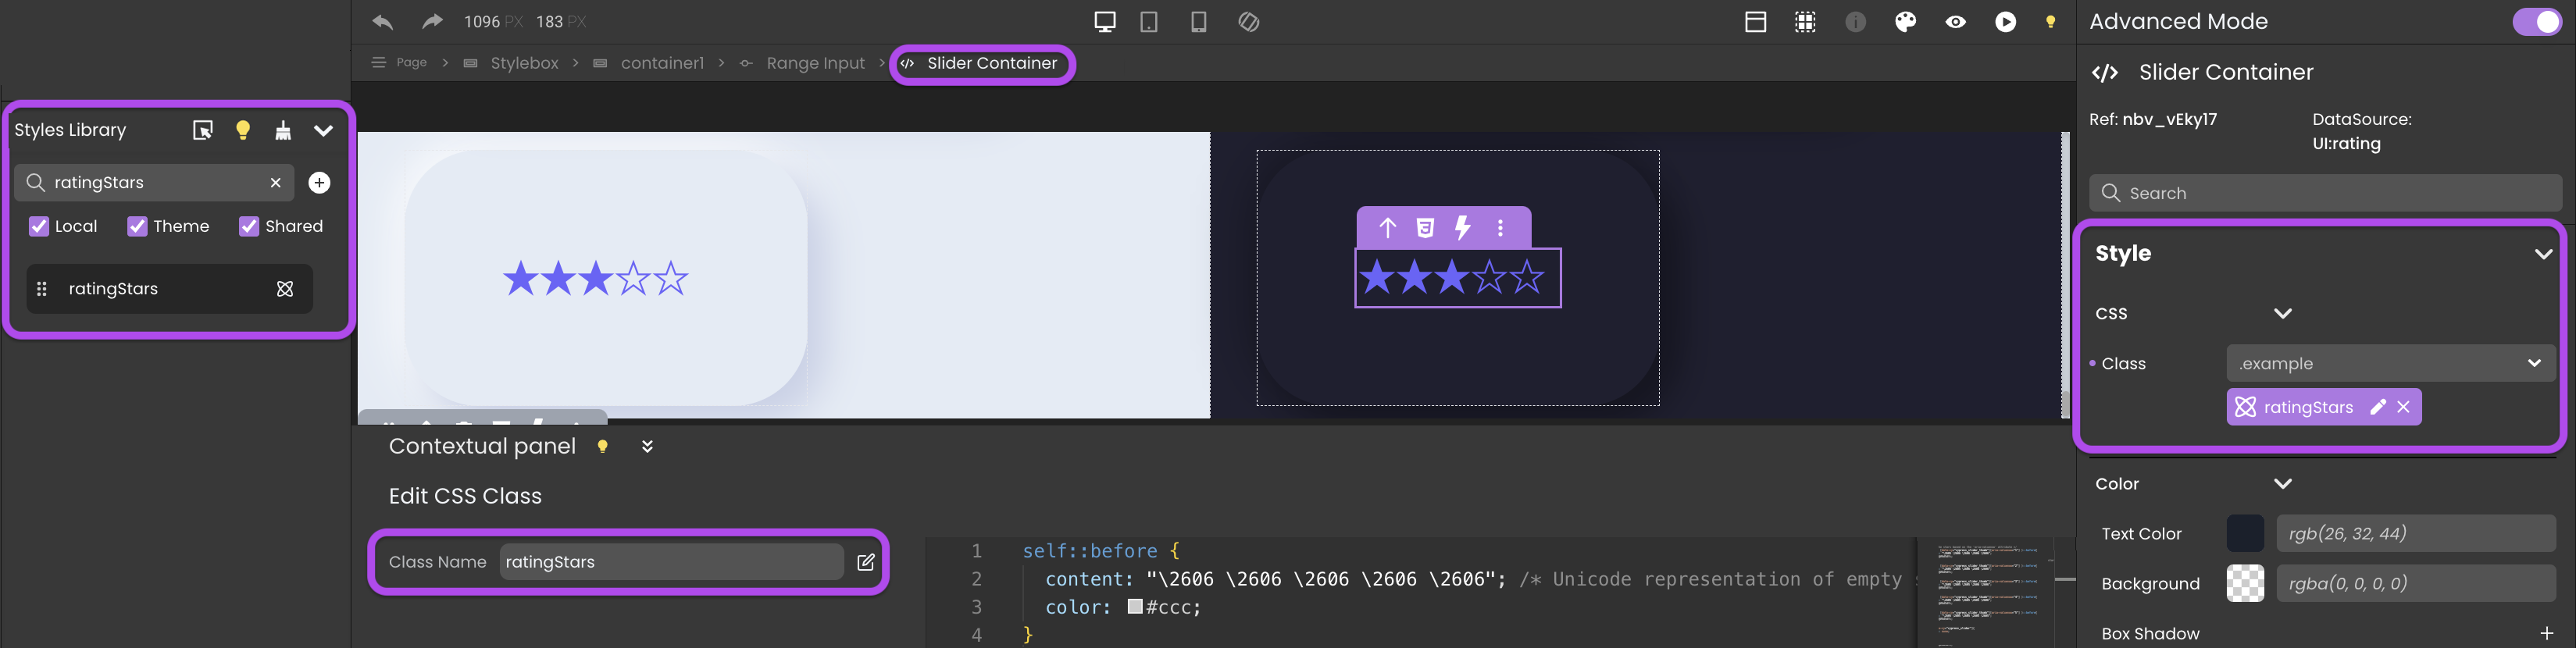The height and width of the screenshot is (648, 2576).
Task: Open the Slider Container breadcrumb
Action: tap(991, 63)
